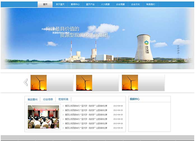This screenshot has height=141, width=196.
Task: Open the rightmost windmill thumbnail in carousel
Action: click(x=130, y=83)
